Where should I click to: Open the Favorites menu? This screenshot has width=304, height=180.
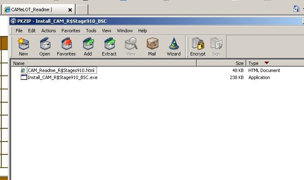[71, 31]
